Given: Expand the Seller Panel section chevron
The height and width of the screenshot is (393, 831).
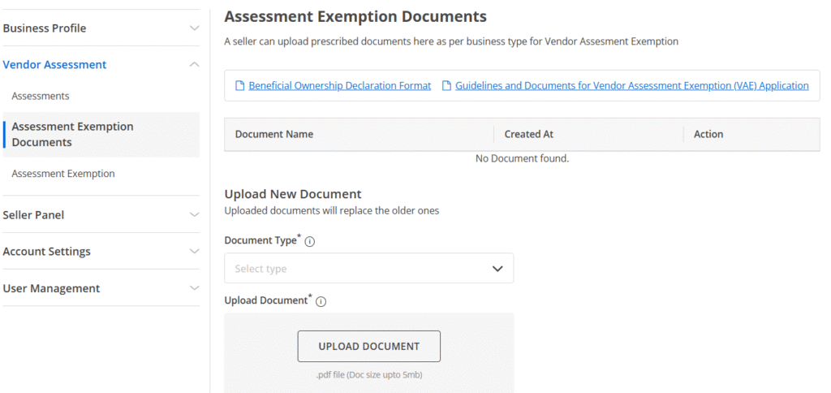Looking at the screenshot, I should (194, 215).
